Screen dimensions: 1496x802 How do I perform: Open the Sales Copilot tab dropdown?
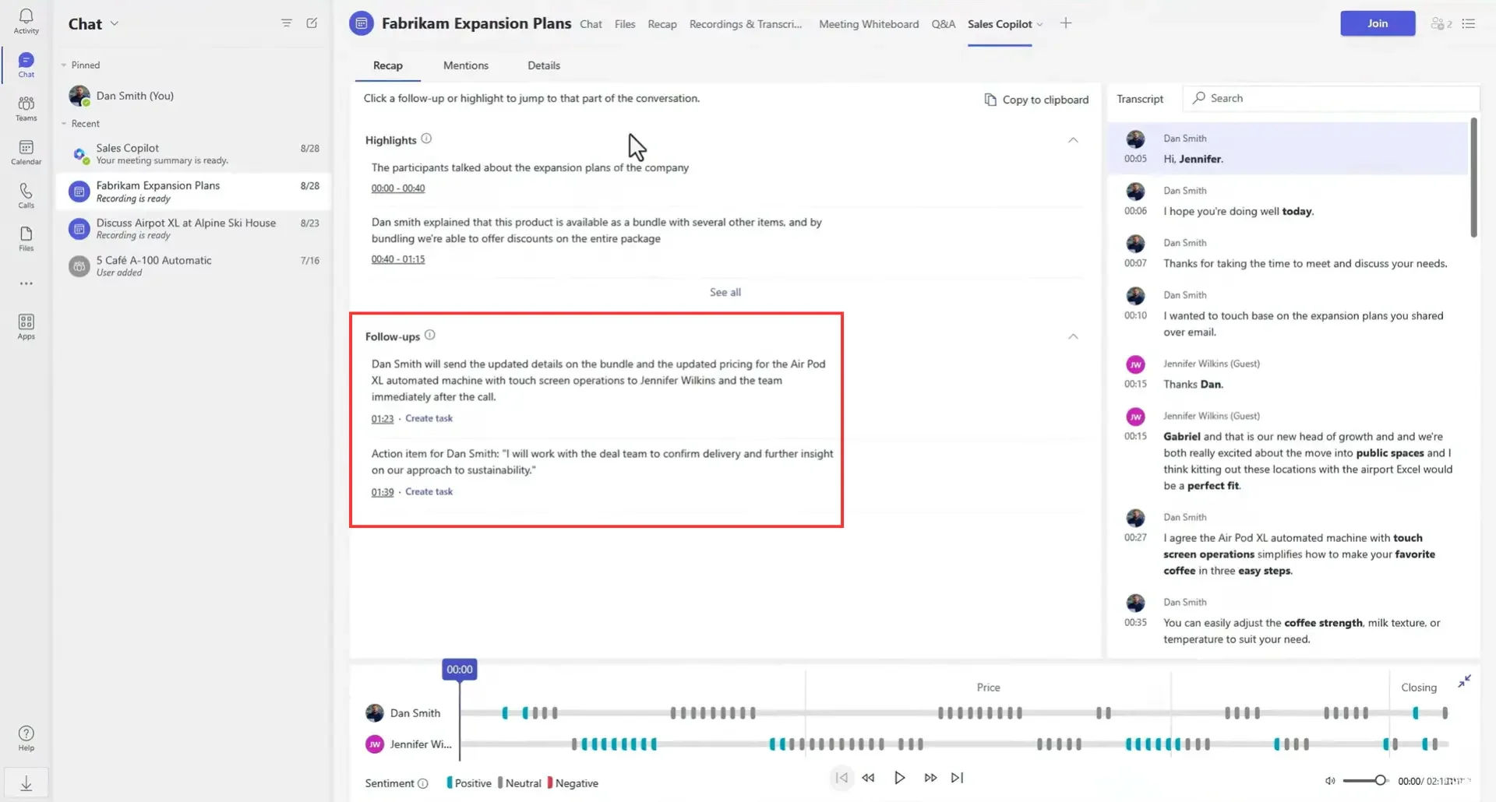[1039, 24]
